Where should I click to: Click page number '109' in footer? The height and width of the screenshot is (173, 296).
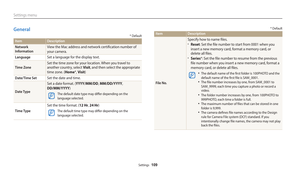pos(154,165)
